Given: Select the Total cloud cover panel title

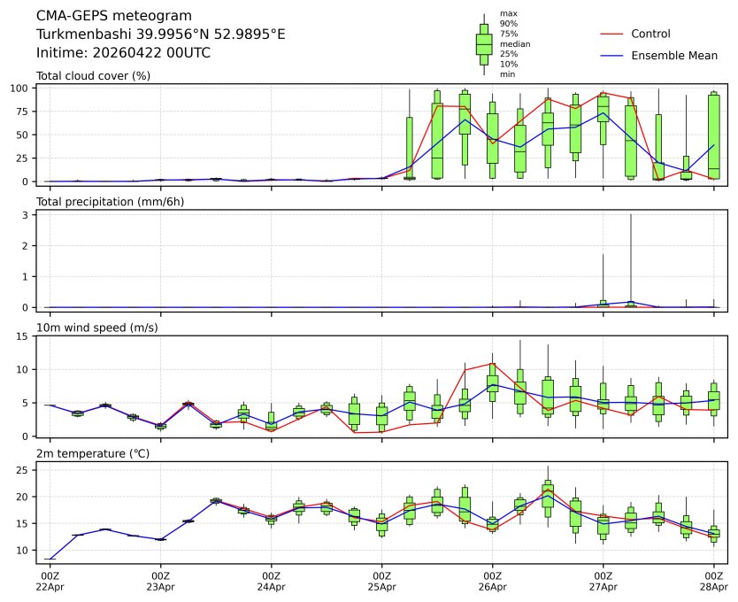Looking at the screenshot, I should 93,76.
